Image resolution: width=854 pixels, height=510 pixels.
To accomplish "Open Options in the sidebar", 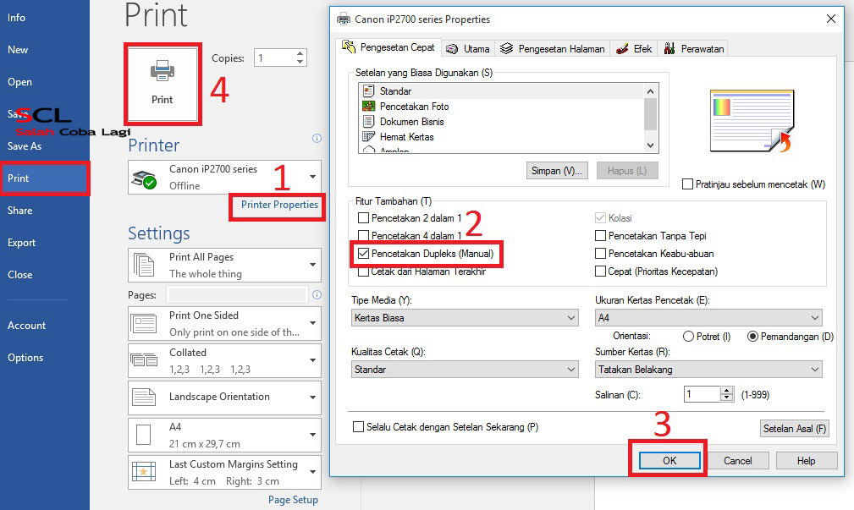I will (x=25, y=357).
